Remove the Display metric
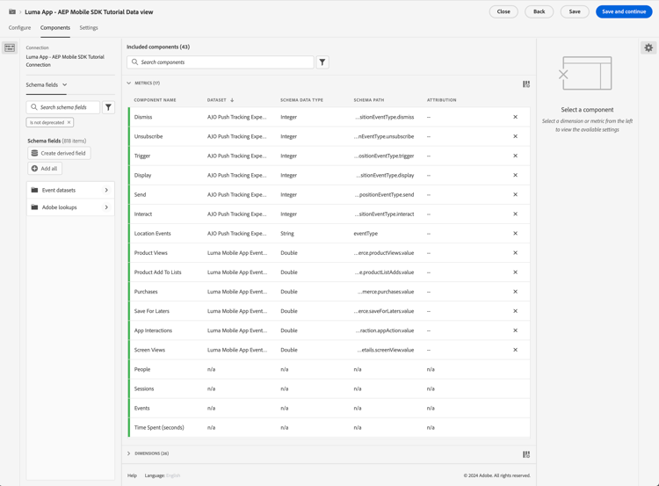 pos(515,175)
